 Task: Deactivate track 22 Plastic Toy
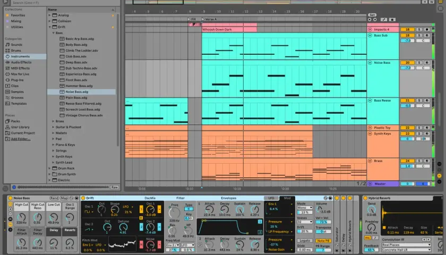pyautogui.click(x=407, y=128)
